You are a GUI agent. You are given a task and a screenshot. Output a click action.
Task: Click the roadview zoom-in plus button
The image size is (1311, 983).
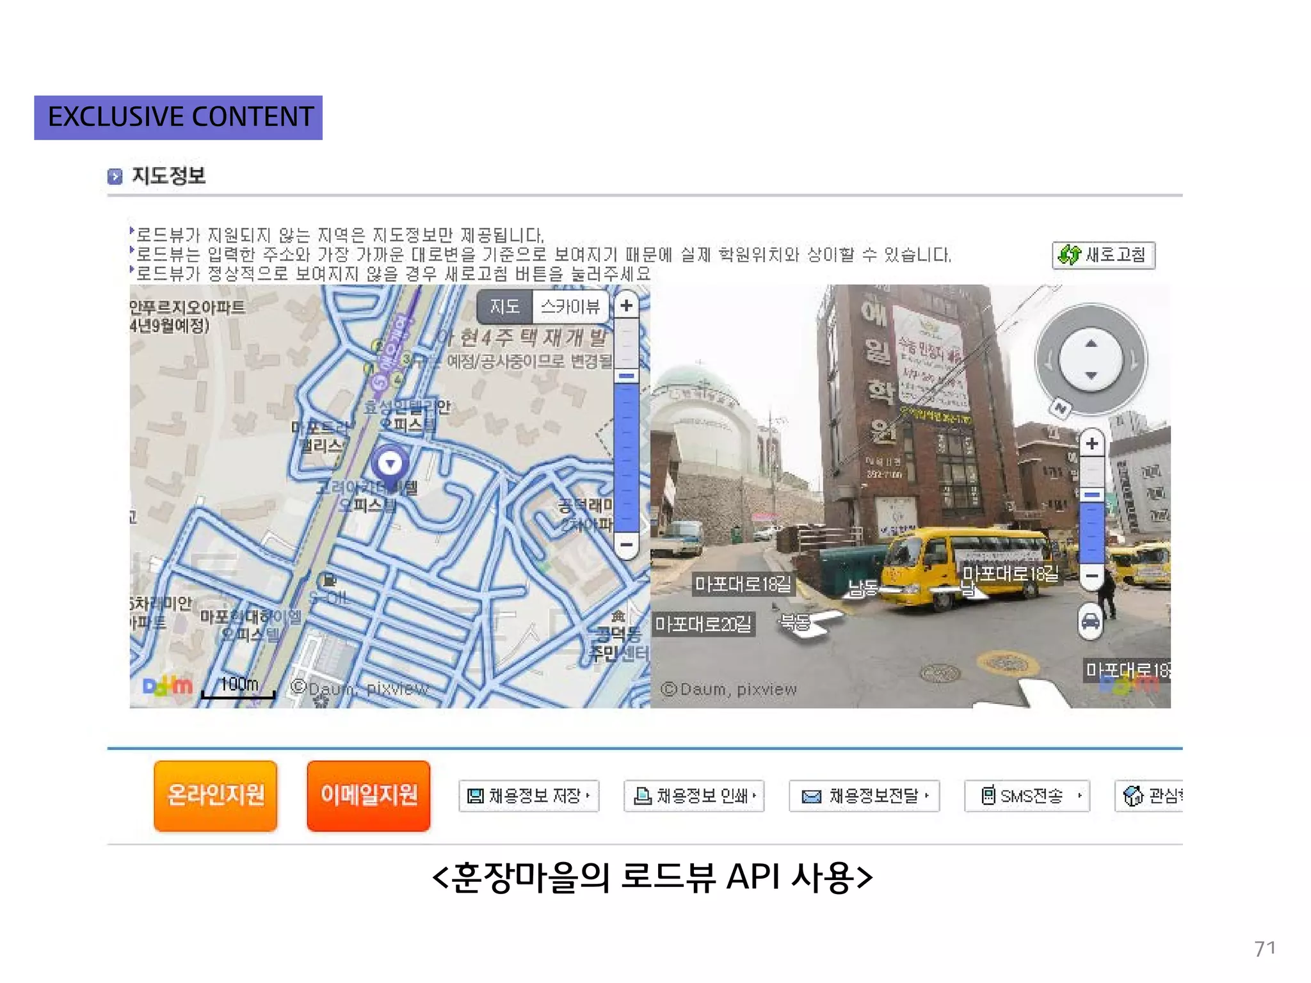1092,444
